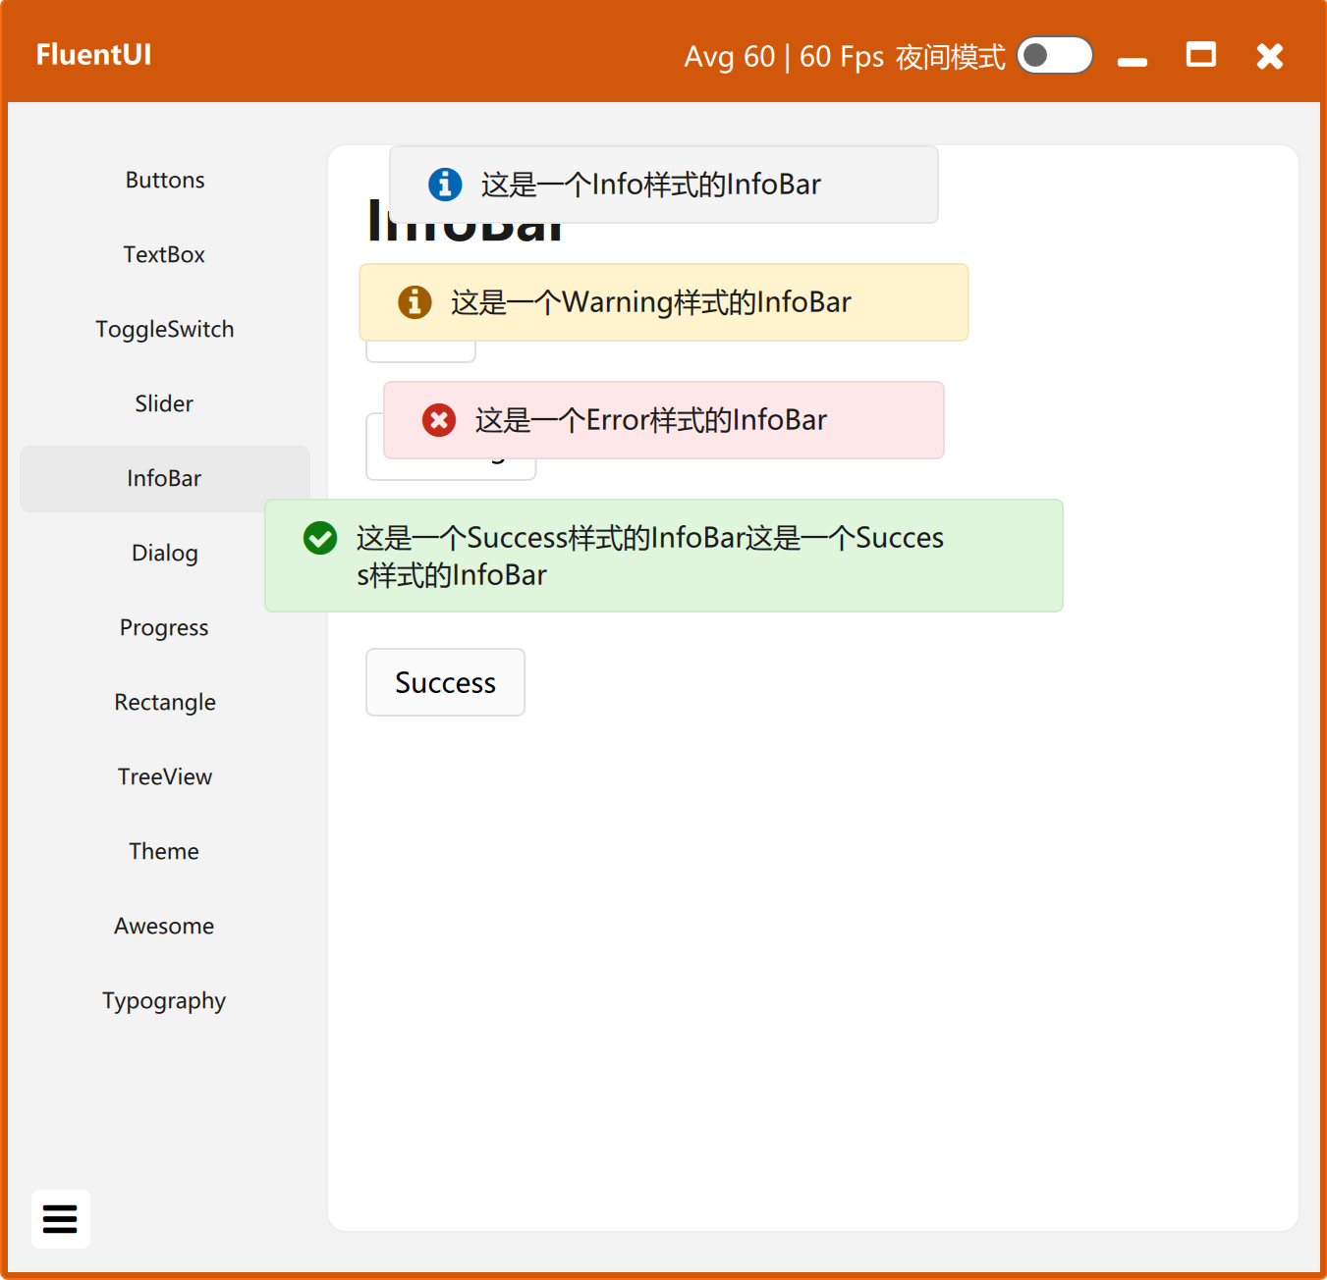This screenshot has height=1280, width=1327.
Task: Go to the TreeView page
Action: click(165, 776)
